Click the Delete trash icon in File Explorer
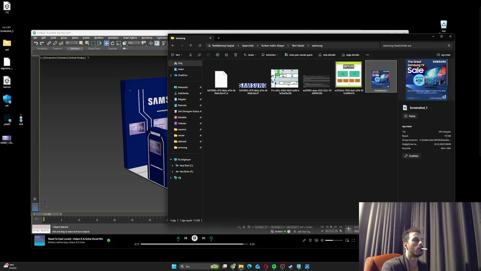481x271 pixels. [236, 55]
